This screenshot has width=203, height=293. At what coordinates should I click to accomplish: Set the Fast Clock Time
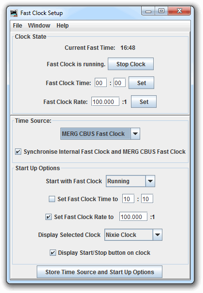pos(141,83)
